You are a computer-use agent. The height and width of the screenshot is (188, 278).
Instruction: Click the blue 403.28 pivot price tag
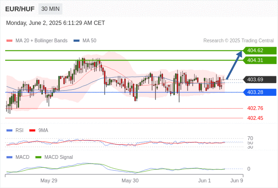pyautogui.click(x=260, y=92)
